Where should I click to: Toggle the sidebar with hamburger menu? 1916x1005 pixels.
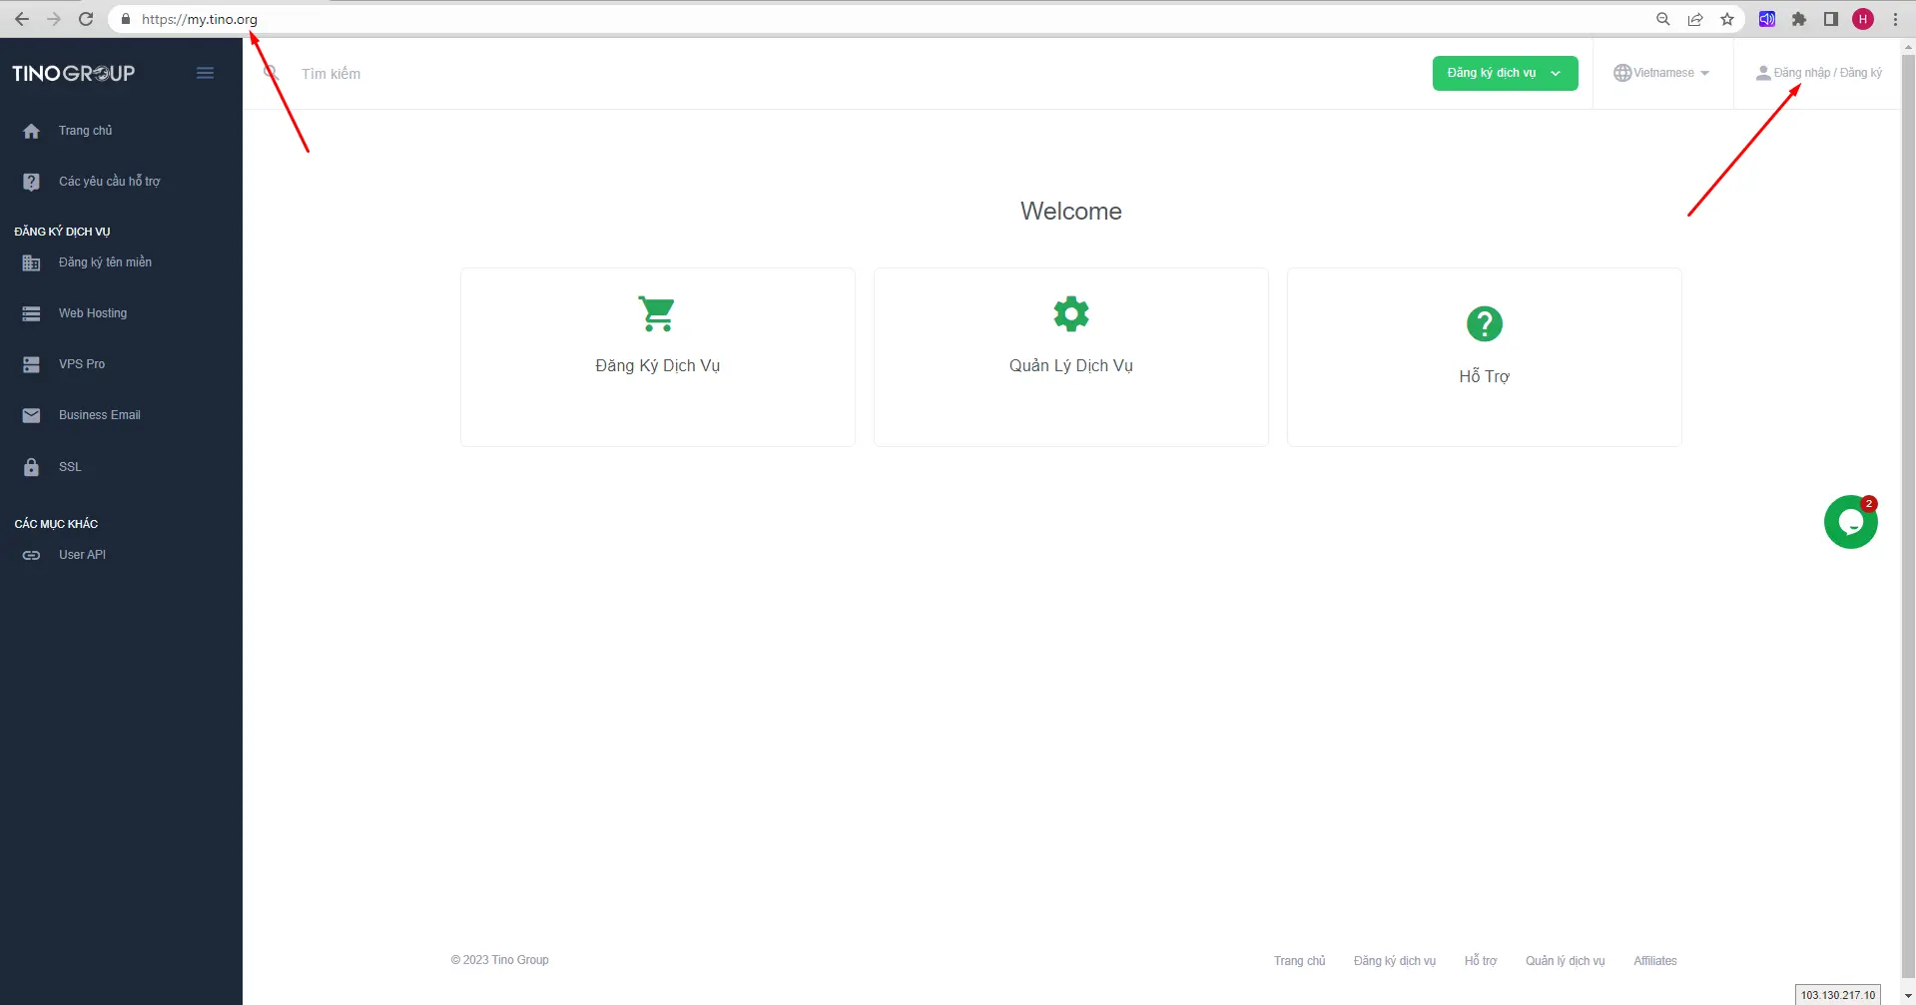[205, 73]
